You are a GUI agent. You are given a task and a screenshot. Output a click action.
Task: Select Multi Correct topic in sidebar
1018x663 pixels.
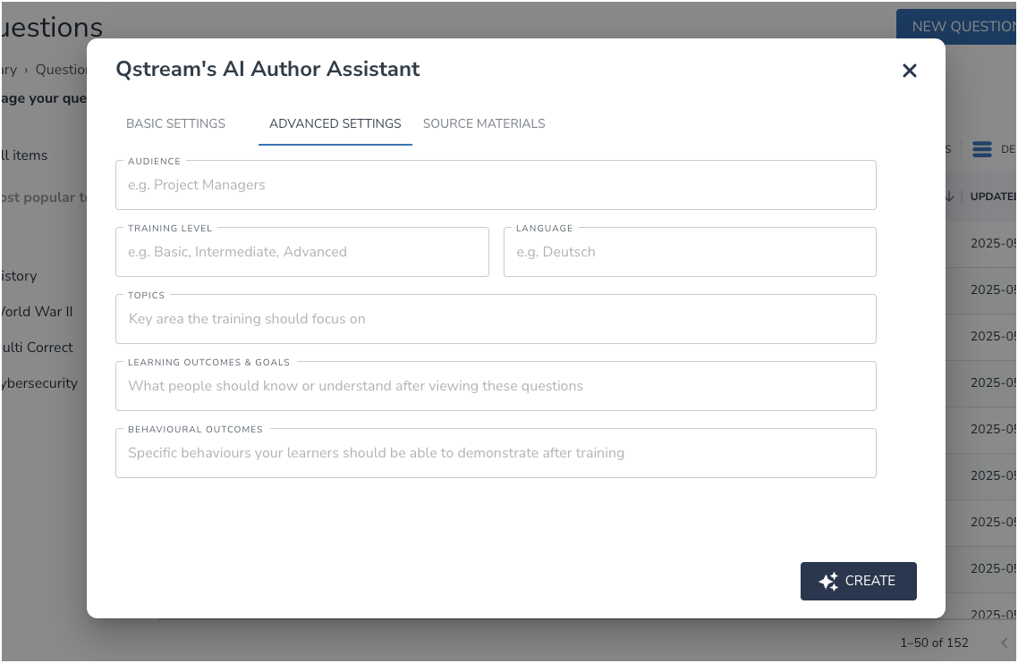click(x=37, y=347)
